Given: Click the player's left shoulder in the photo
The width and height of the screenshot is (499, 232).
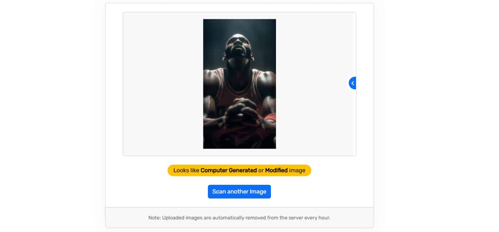Looking at the screenshot, I should tap(265, 77).
